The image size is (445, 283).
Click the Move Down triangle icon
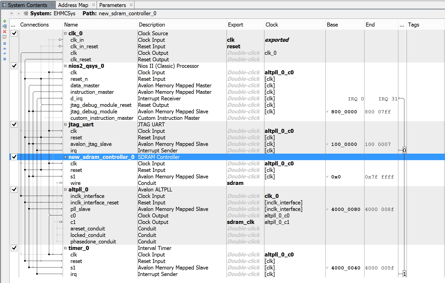tap(5, 54)
